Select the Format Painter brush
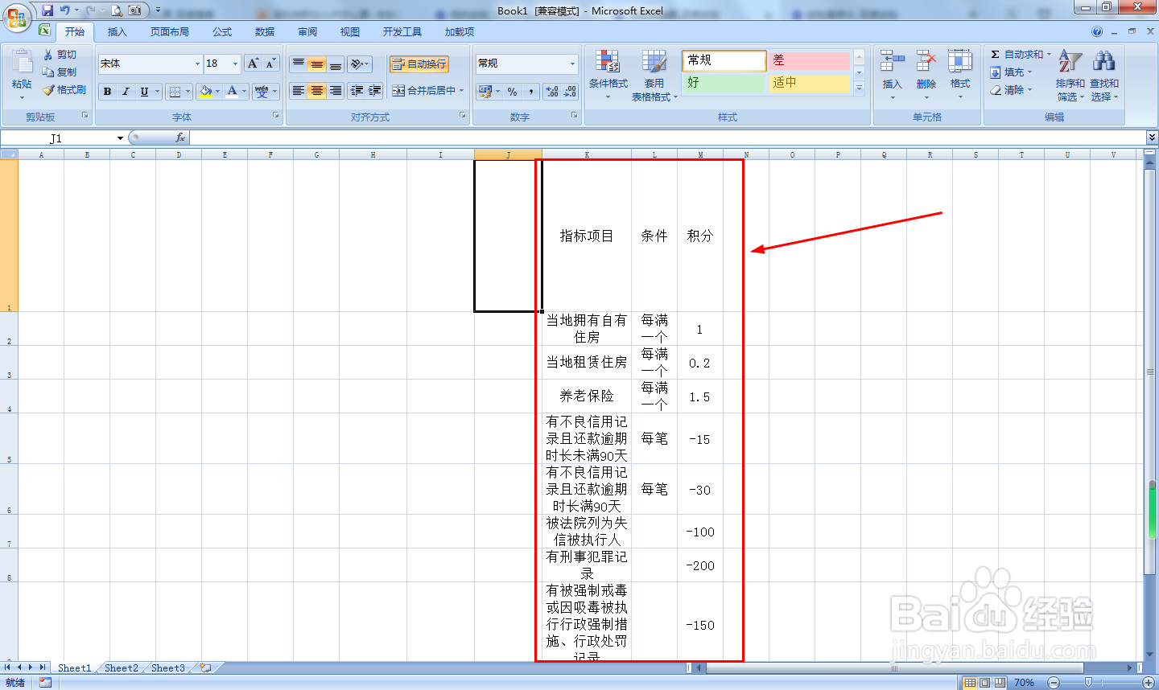This screenshot has height=690, width=1159. [x=48, y=90]
